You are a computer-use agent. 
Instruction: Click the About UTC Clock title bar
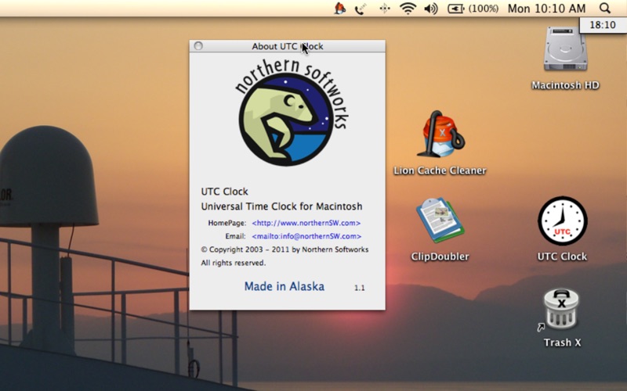[x=287, y=46]
